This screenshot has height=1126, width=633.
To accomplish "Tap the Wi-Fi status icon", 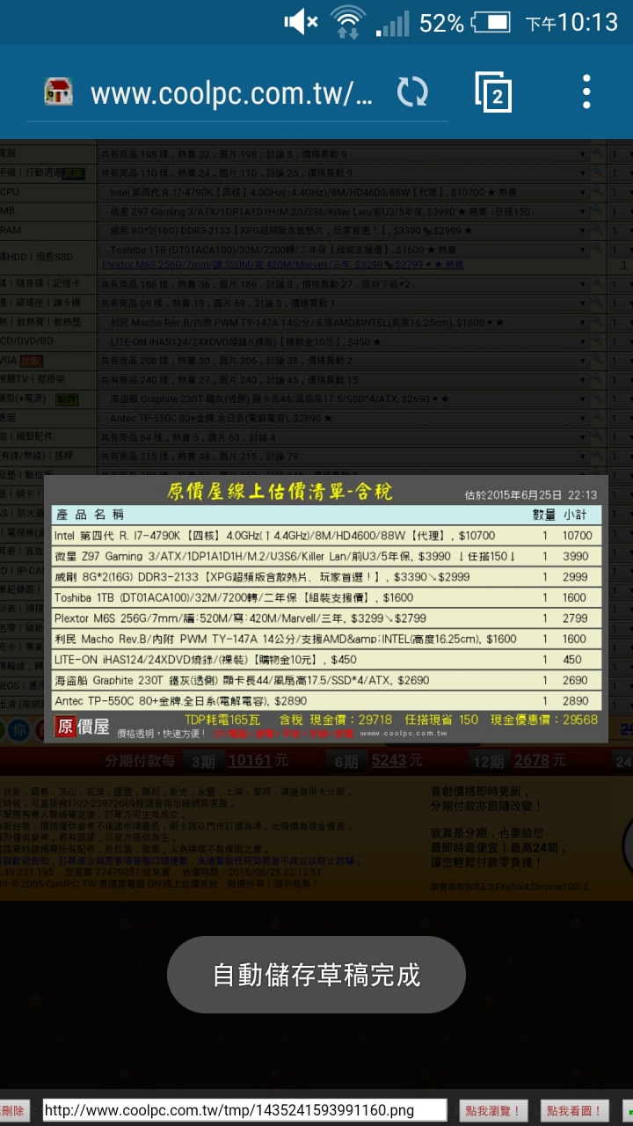I will point(348,22).
